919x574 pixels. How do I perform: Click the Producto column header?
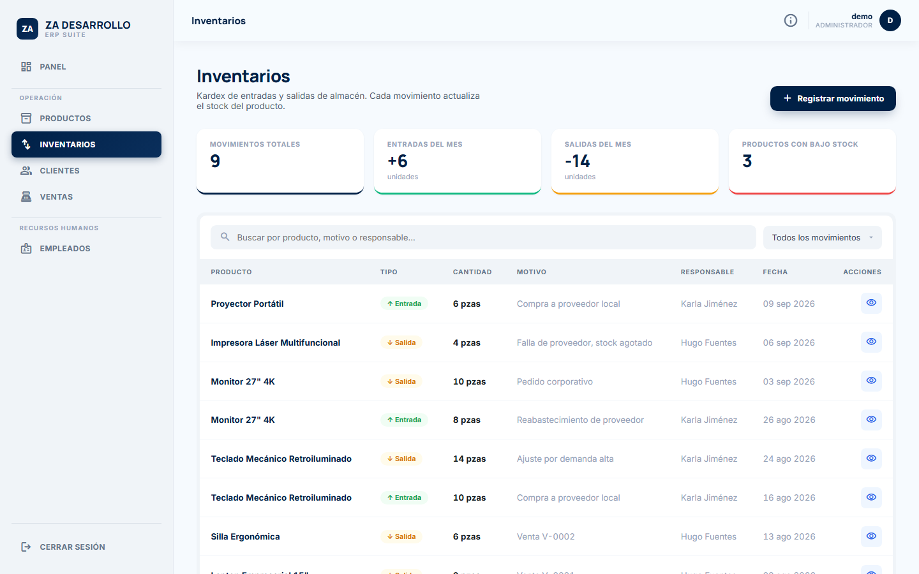click(x=231, y=272)
